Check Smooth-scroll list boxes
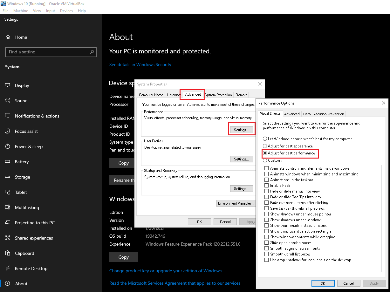 [x=267, y=254]
